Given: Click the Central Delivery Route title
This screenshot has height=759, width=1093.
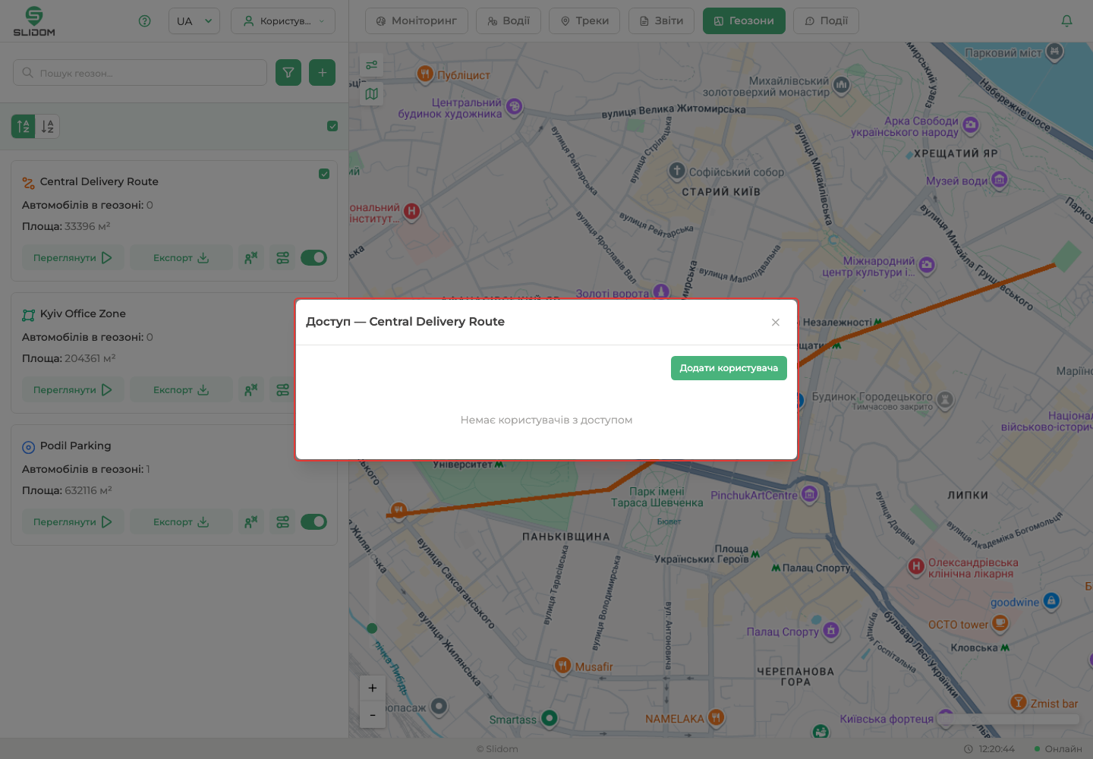Looking at the screenshot, I should (x=99, y=181).
